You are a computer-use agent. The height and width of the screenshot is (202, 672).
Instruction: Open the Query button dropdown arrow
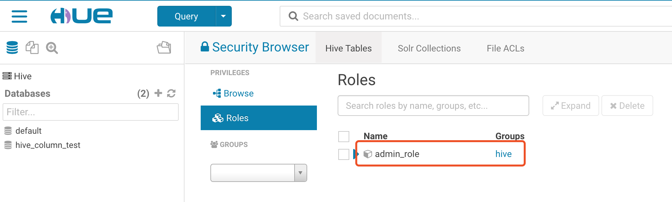coord(223,16)
